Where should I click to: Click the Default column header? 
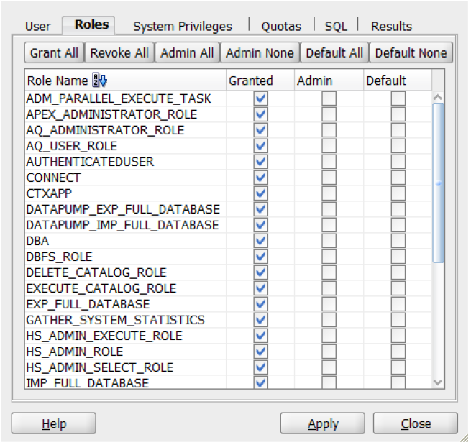(398, 81)
